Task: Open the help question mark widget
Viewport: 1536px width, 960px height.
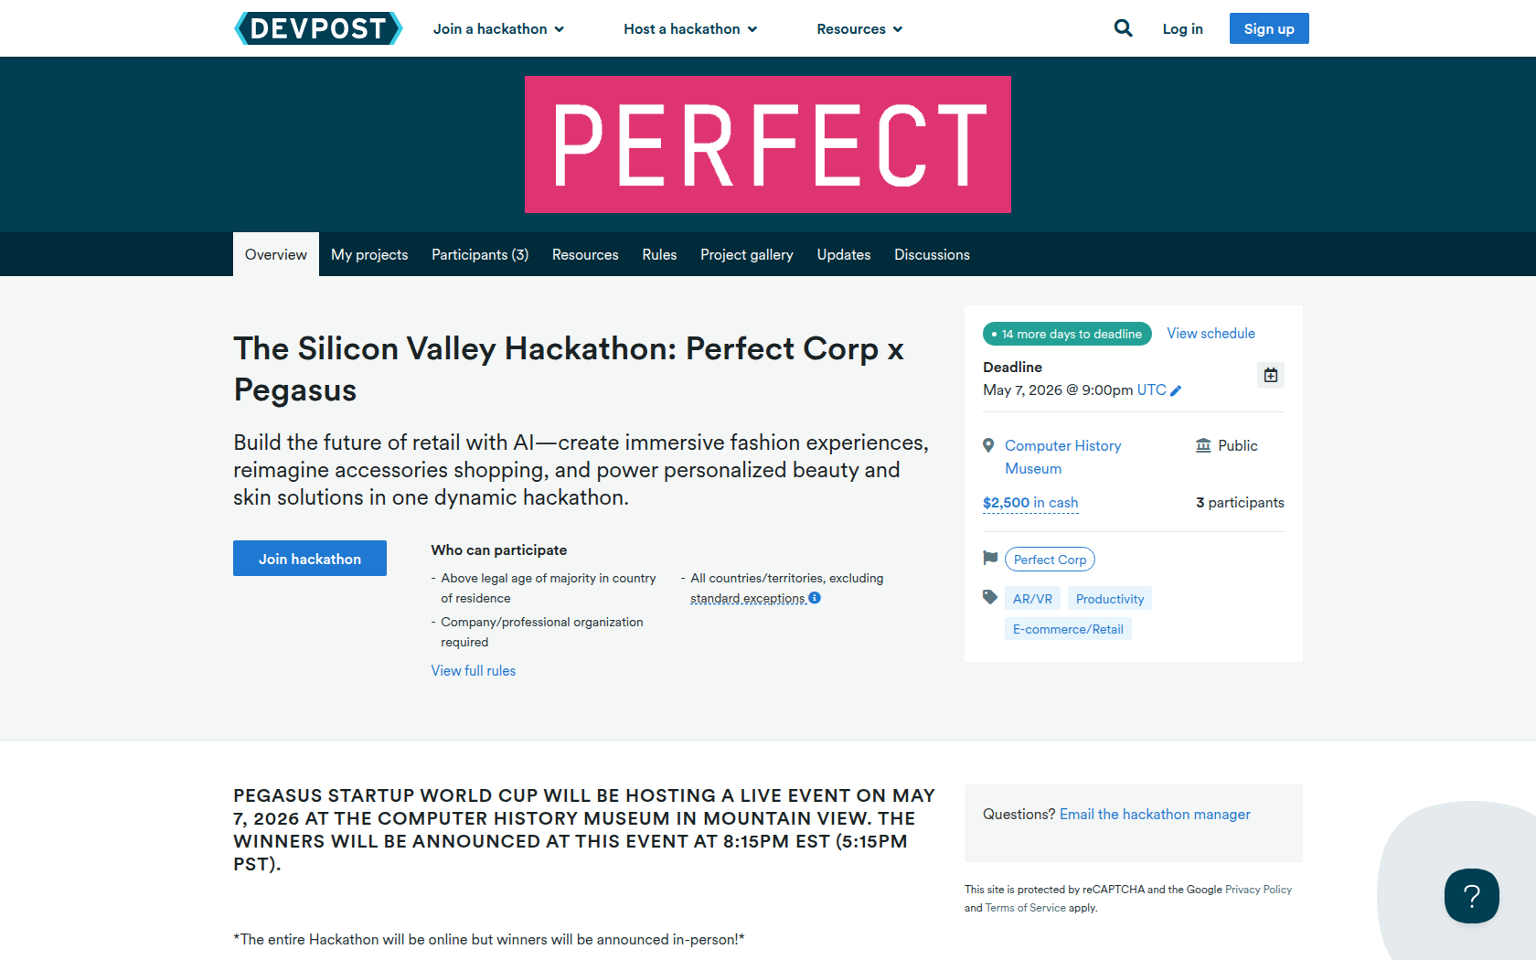Action: [1471, 896]
